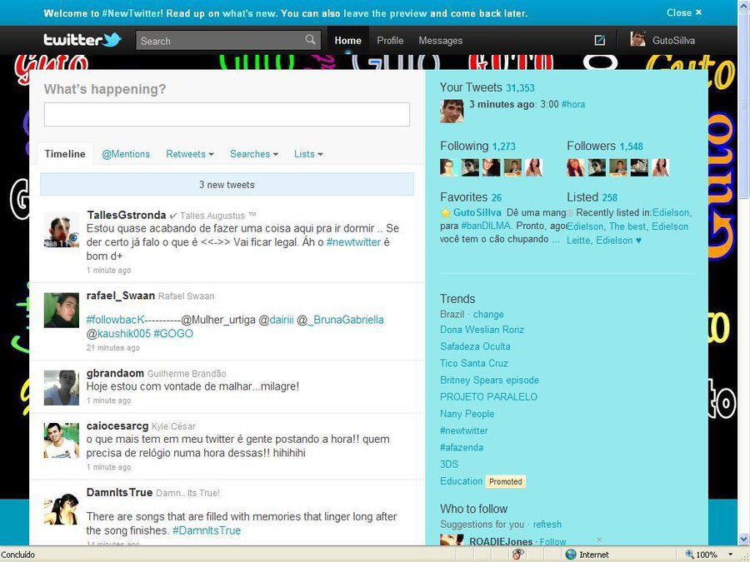This screenshot has height=562, width=750.
Task: Open the Followers count 1,548
Action: coord(632,147)
